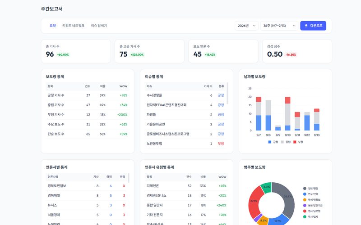Click the 9/10 bar in the chart
361x225 pixels.
pos(287,114)
